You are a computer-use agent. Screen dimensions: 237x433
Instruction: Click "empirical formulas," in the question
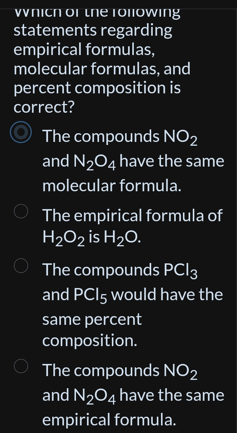pos(84,49)
